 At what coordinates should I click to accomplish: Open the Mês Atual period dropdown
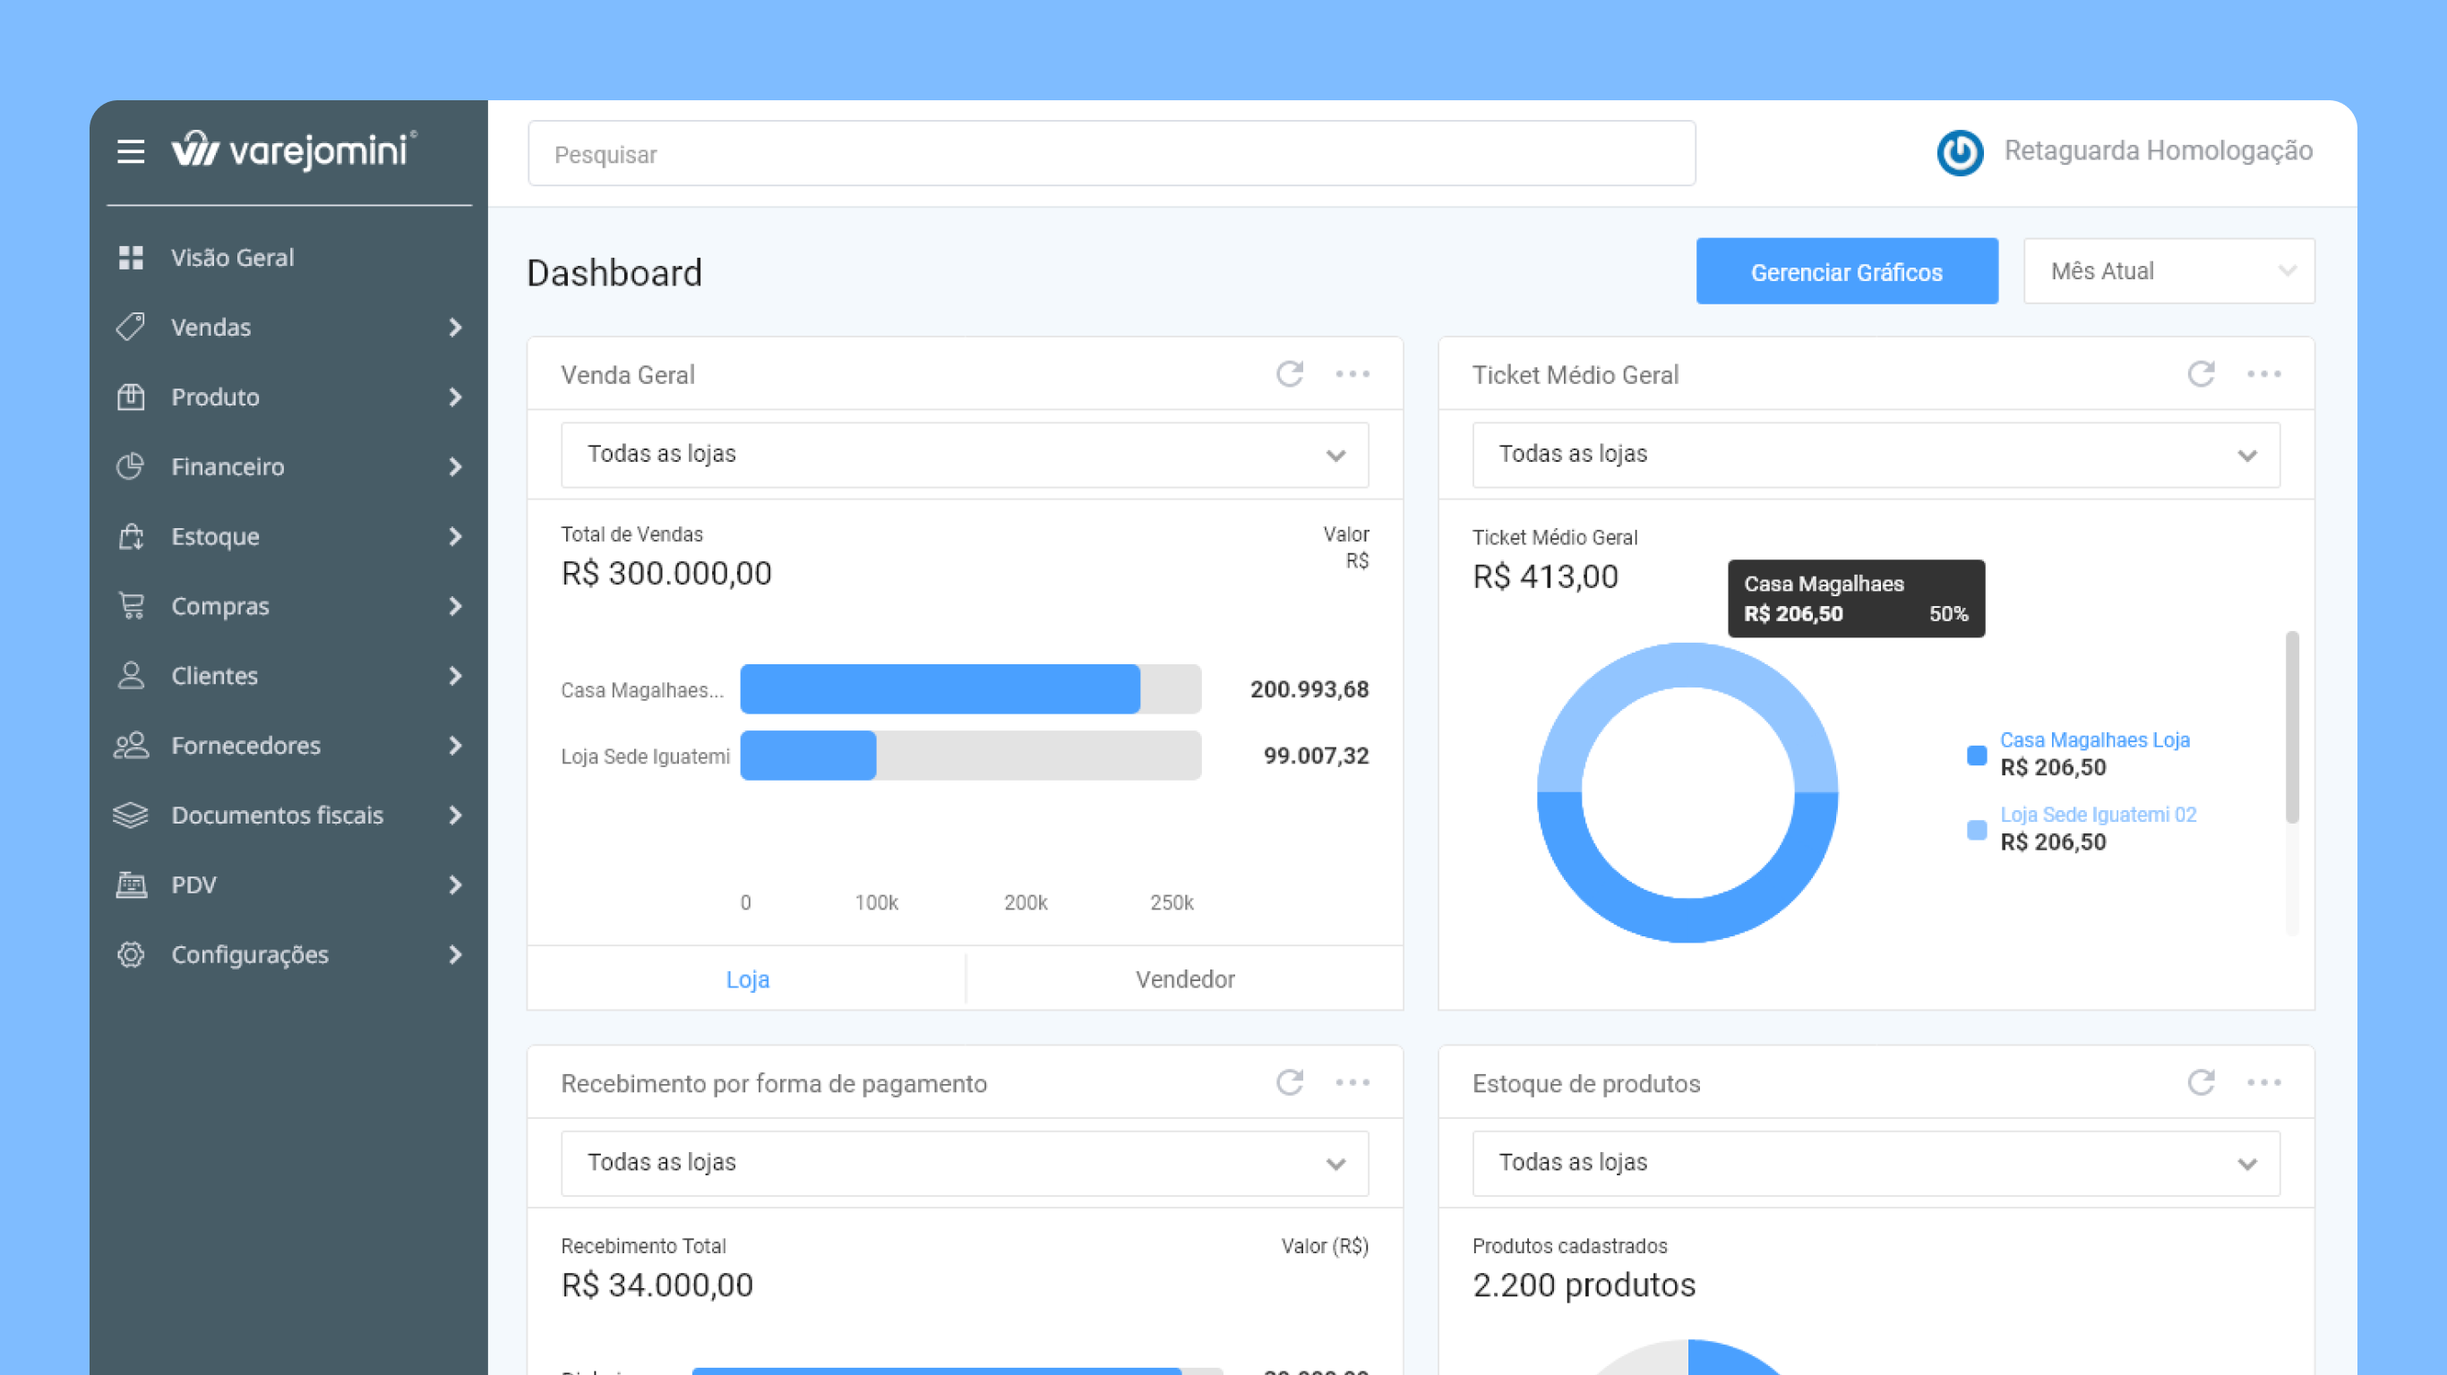2168,271
